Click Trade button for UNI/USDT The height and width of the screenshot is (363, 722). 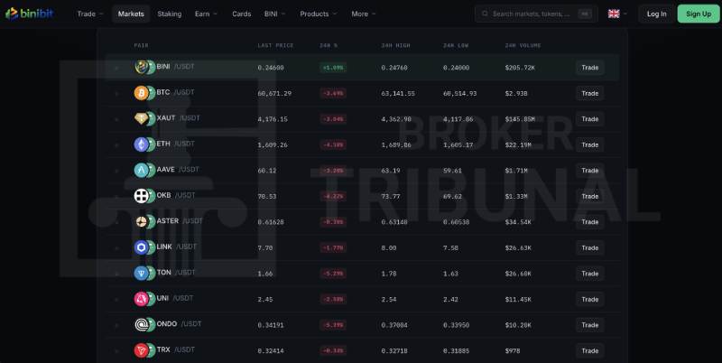(x=590, y=300)
